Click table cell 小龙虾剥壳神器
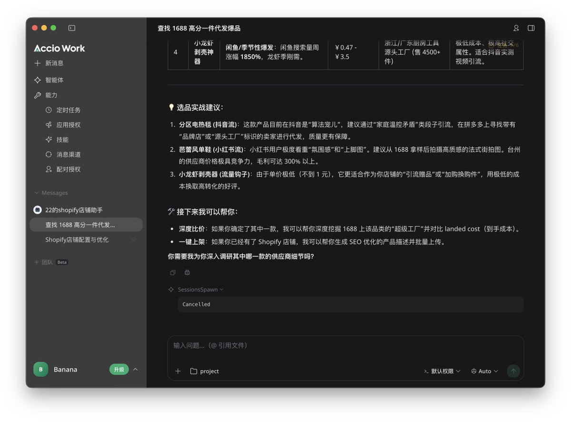 204,52
